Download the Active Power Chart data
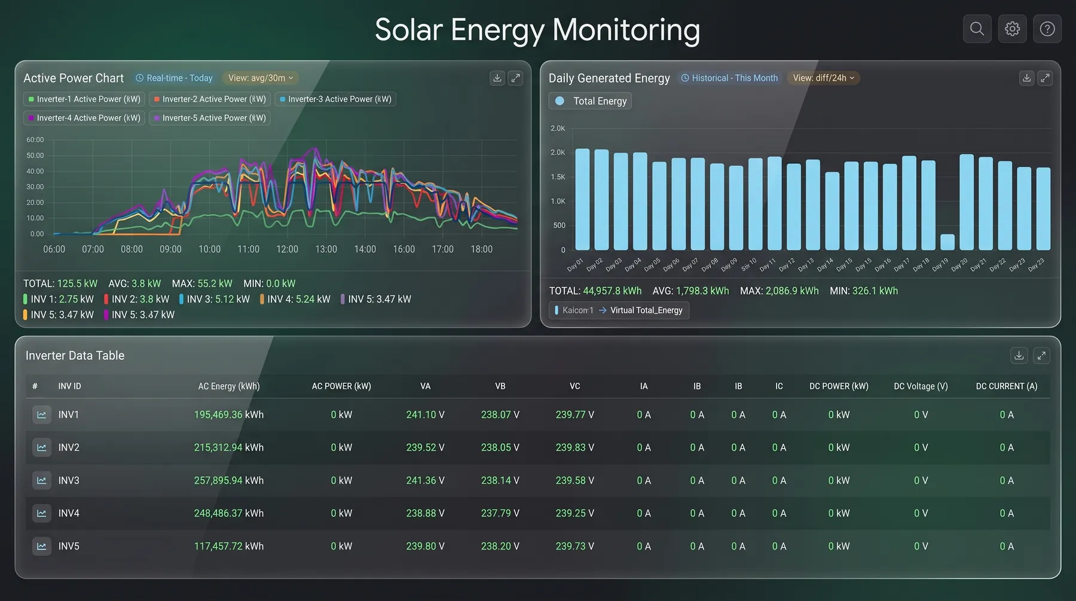The width and height of the screenshot is (1076, 601). click(x=497, y=78)
